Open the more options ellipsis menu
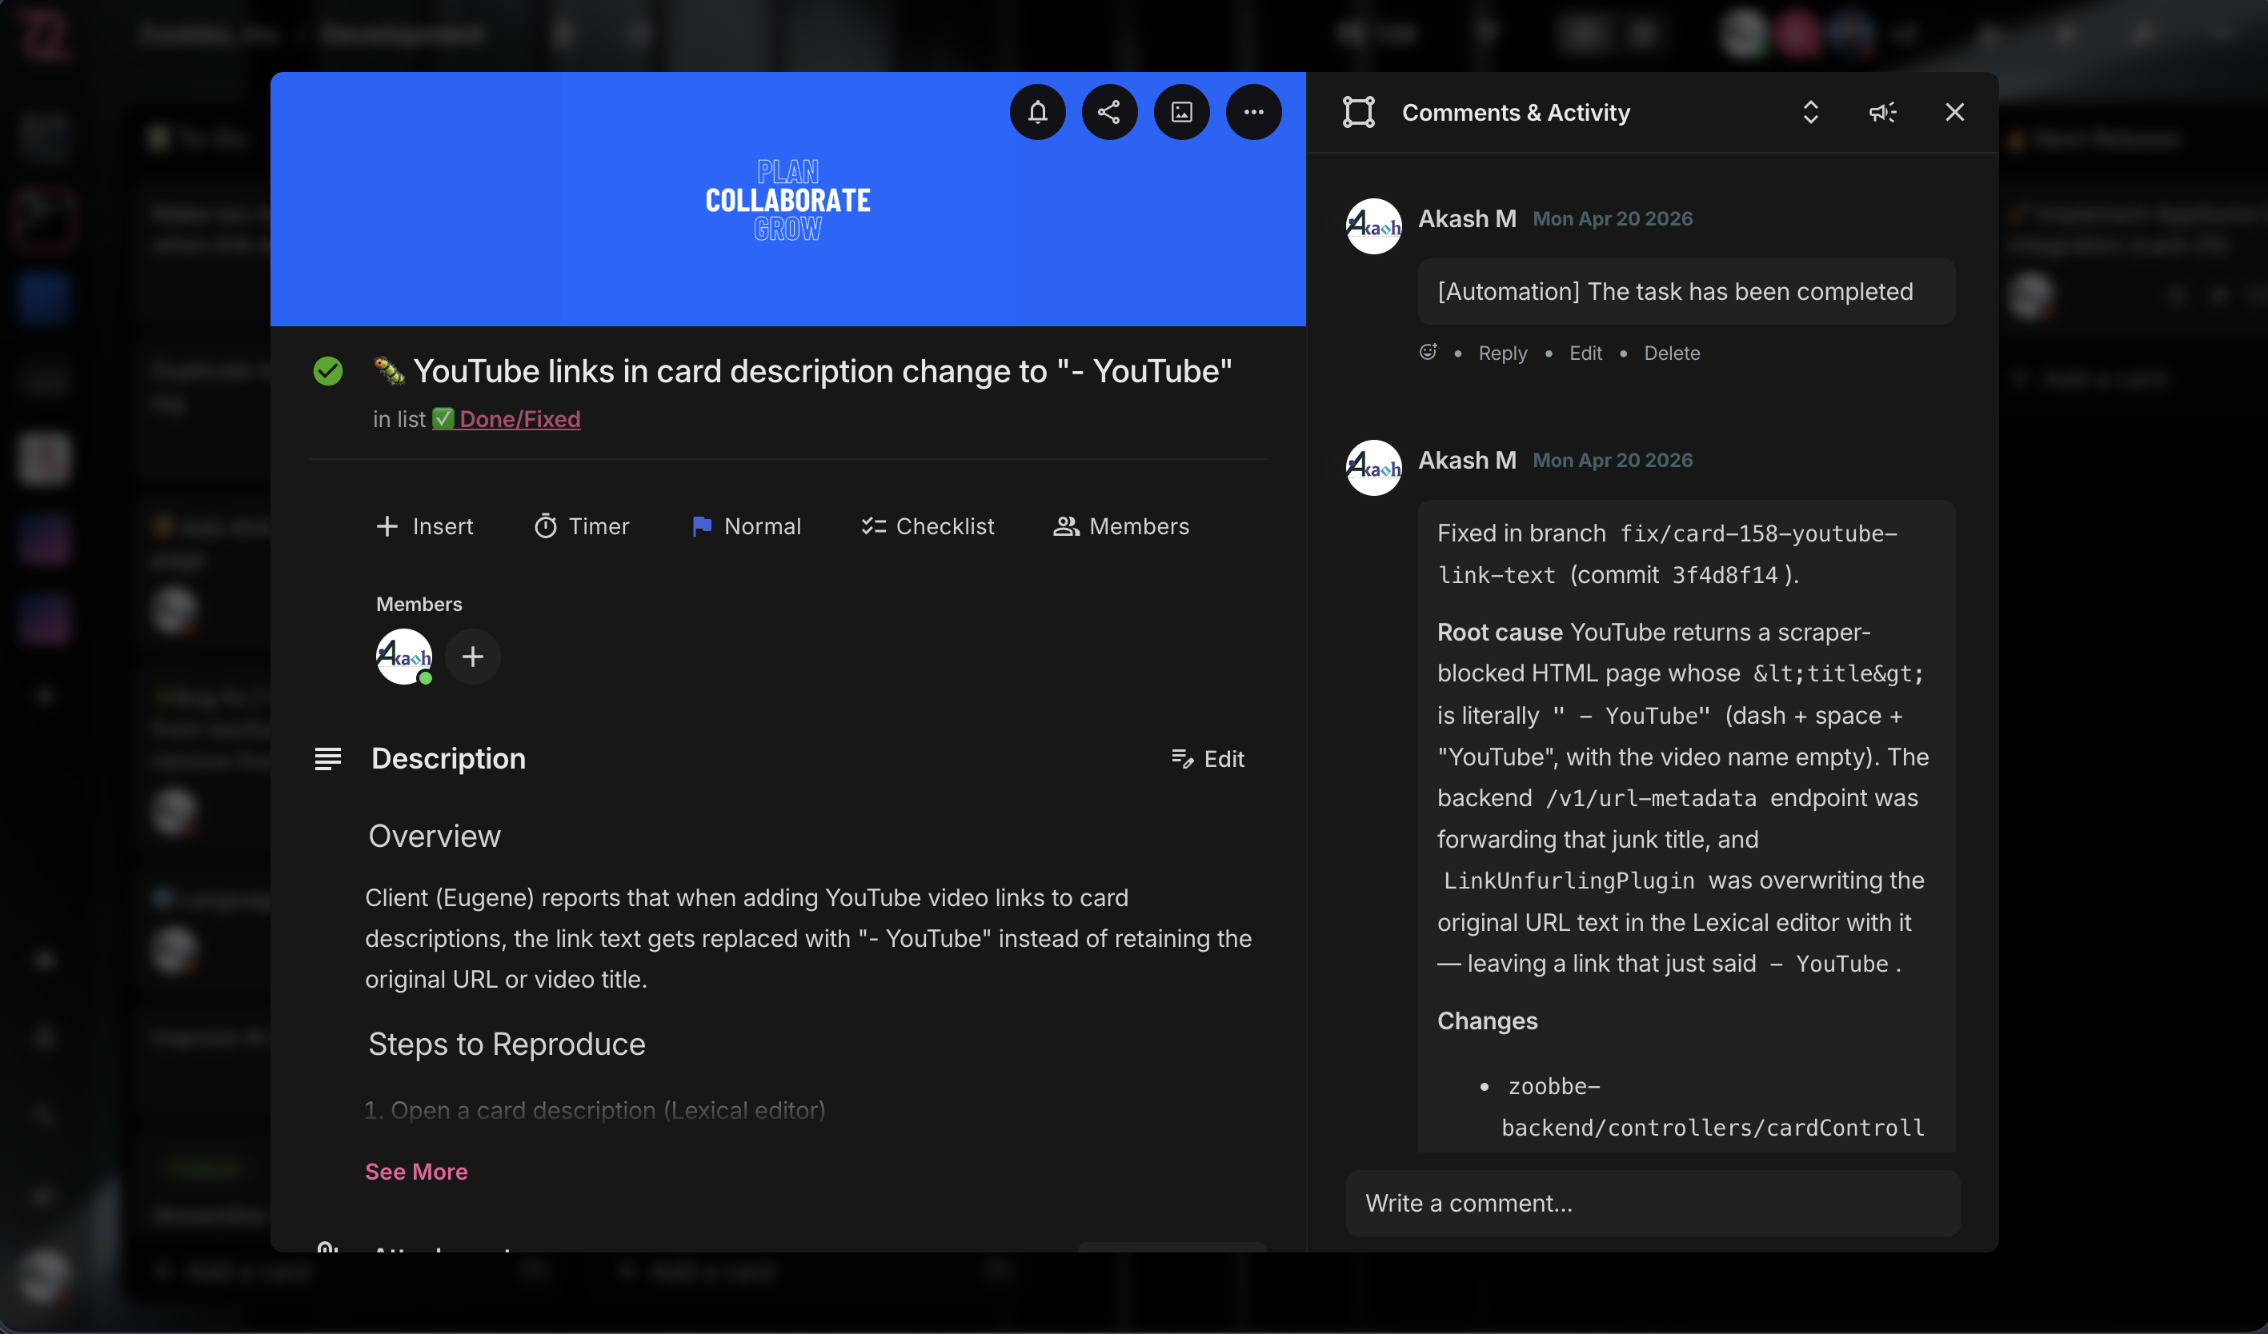Image resolution: width=2268 pixels, height=1334 pixels. coord(1254,111)
